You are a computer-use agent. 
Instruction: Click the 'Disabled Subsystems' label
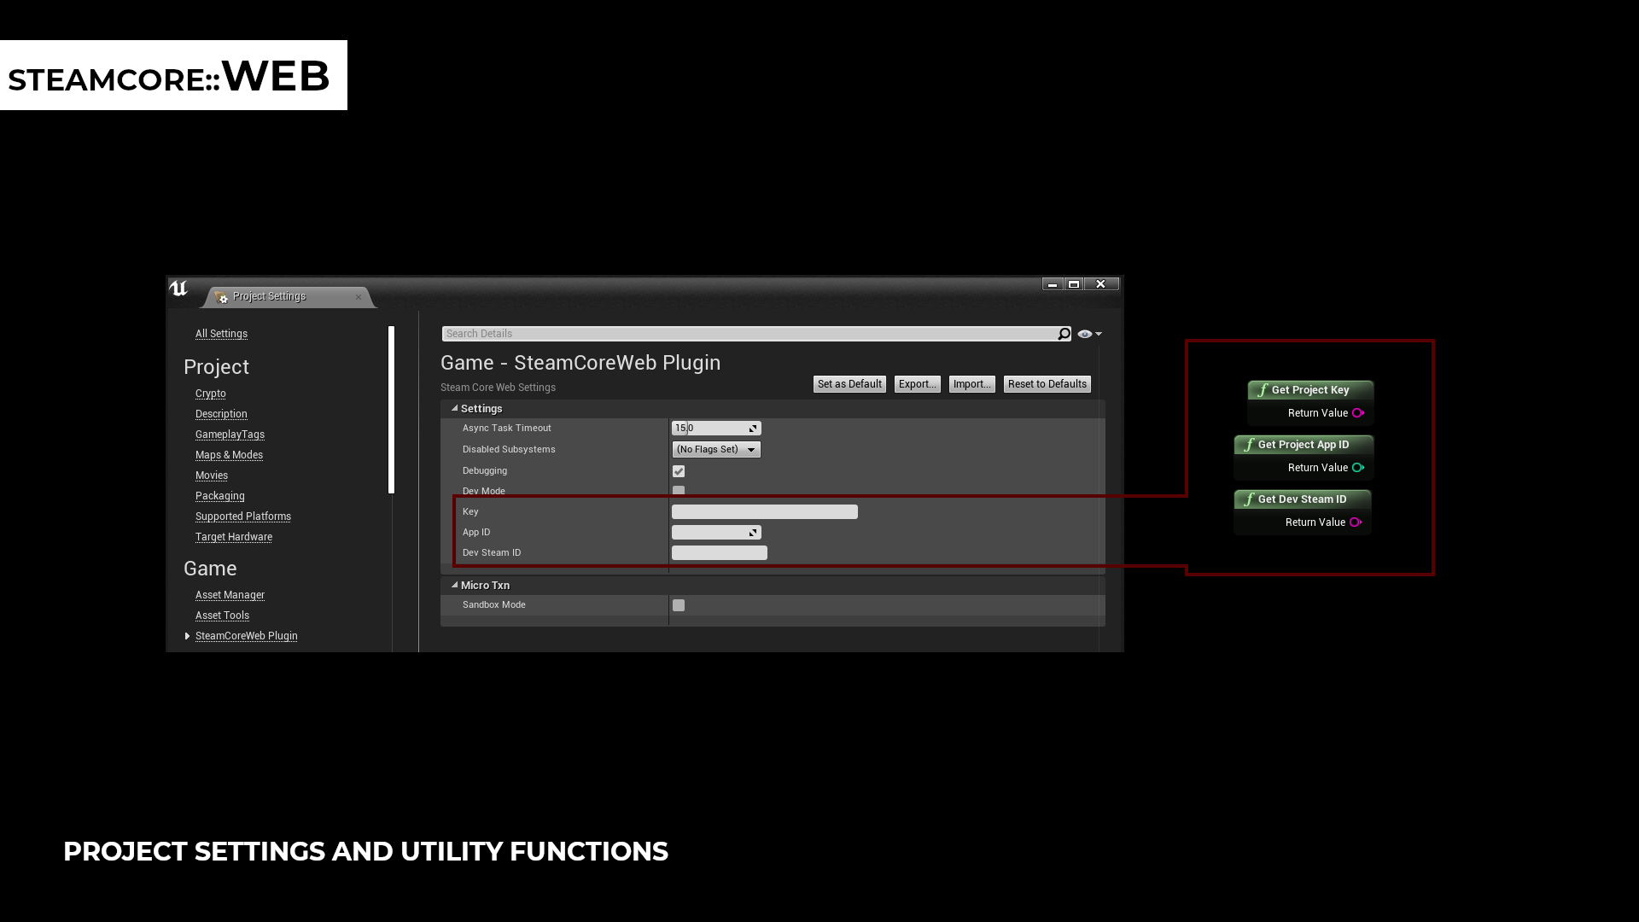(x=509, y=450)
